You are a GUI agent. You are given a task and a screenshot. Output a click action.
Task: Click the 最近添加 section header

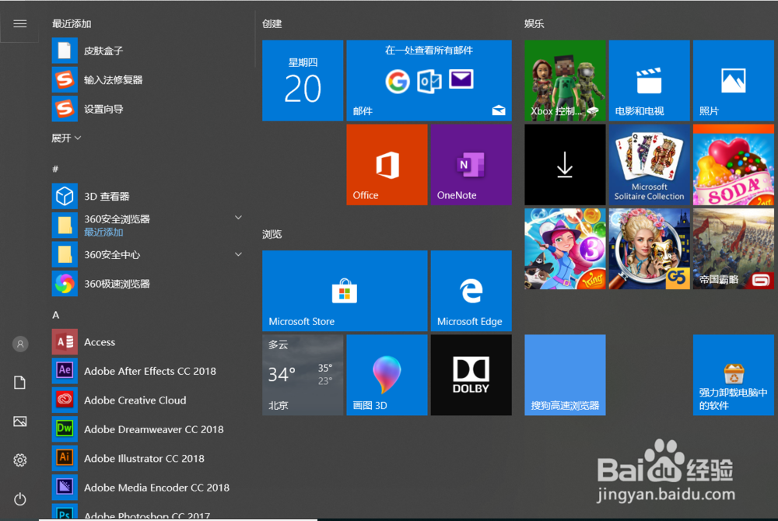point(72,24)
